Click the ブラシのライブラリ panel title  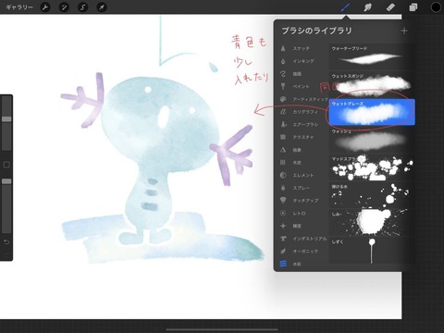click(316, 31)
